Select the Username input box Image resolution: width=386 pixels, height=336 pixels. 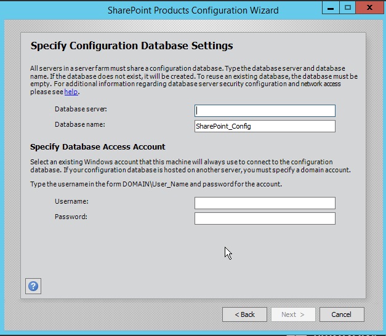point(265,203)
